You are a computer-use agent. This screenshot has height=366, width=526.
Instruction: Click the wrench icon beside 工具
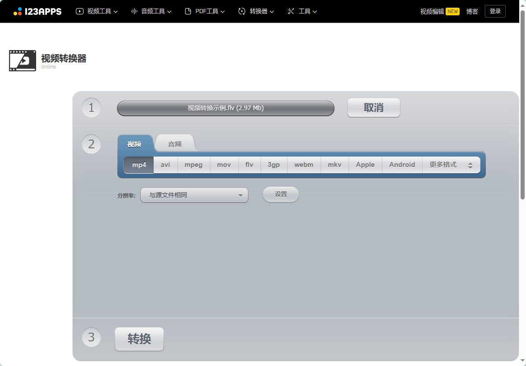pos(291,11)
